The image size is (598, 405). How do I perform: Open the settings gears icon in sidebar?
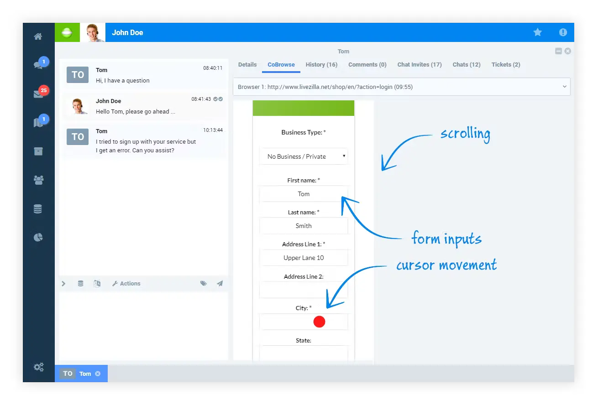pyautogui.click(x=38, y=367)
